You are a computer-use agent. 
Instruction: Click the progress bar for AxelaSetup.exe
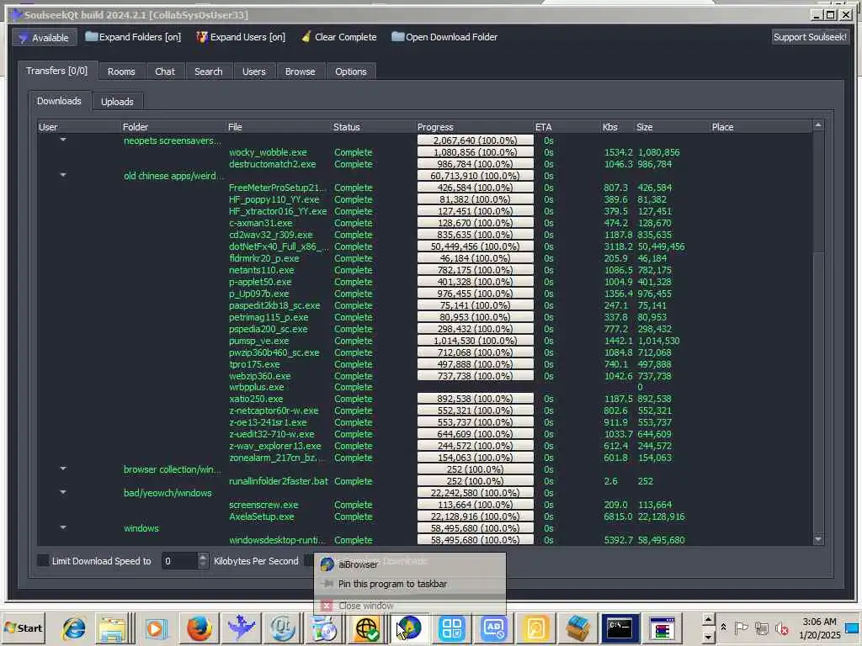475,516
